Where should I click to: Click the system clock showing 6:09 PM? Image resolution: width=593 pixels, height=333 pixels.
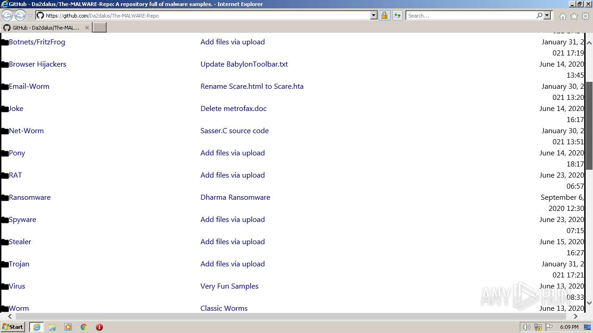coord(569,327)
